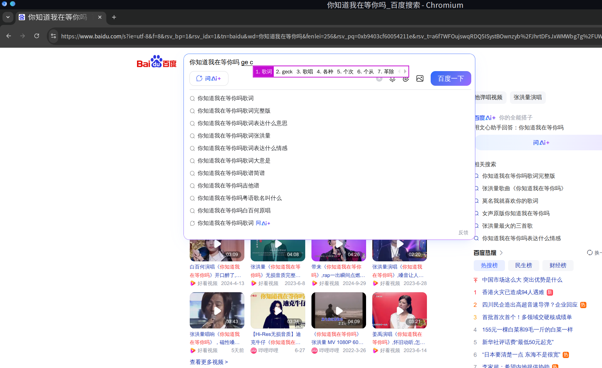Viewport: 602px width, 368px height.
Task: Expand 百度热搜 with its chevron
Action: coord(502,253)
